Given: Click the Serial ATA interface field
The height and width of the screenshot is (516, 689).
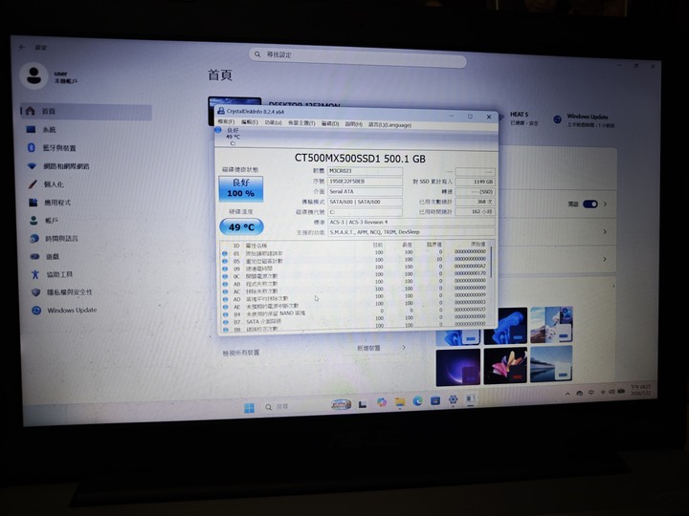Looking at the screenshot, I should click(365, 192).
